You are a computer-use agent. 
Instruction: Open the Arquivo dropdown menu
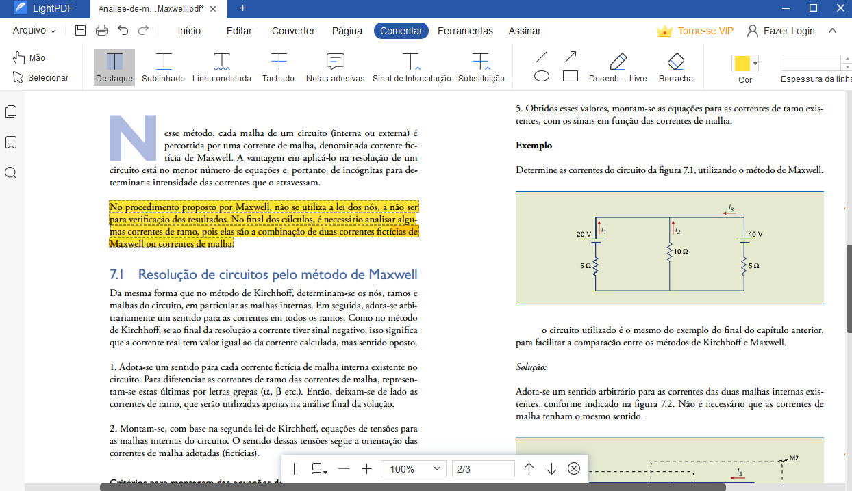34,31
